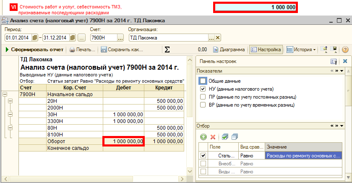Uncheck НУ (данные налогового учета)

point(203,89)
